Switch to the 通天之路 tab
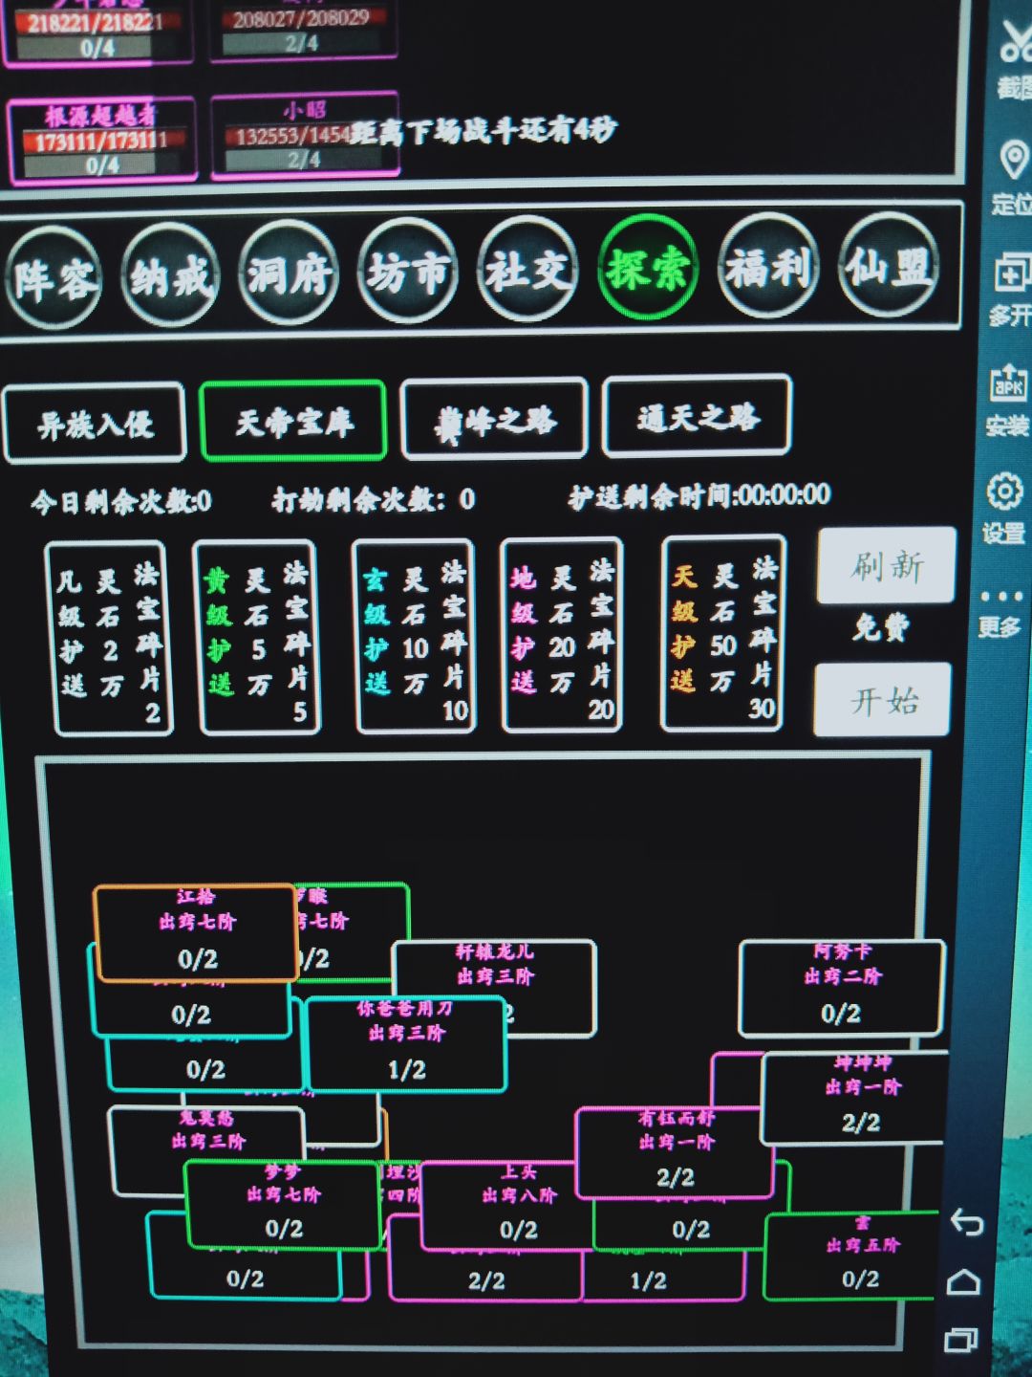Screen dimensions: 1032x1377 pyautogui.click(x=698, y=416)
